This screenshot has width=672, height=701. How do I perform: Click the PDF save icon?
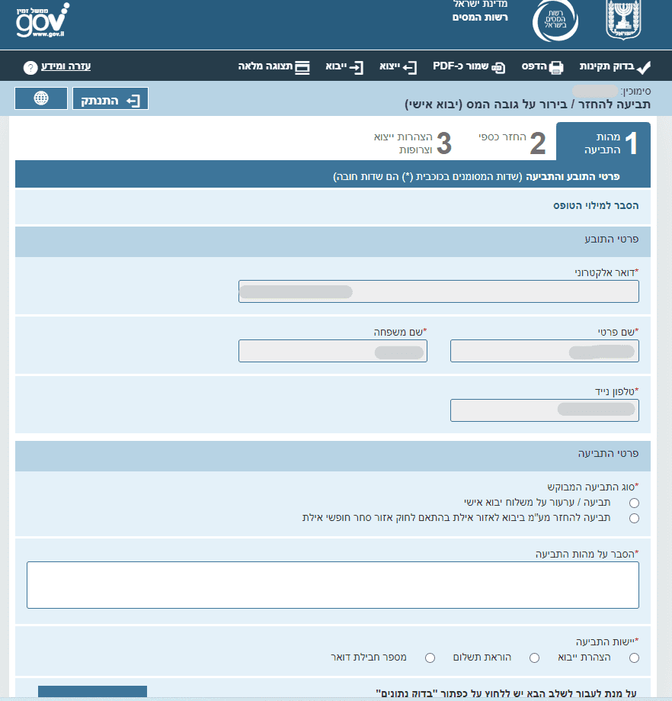tap(498, 68)
